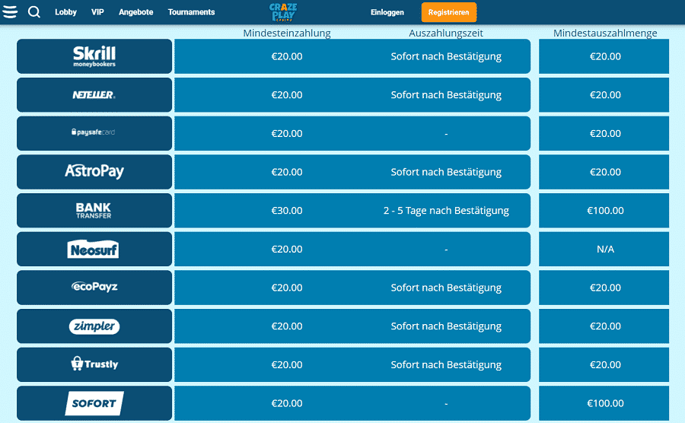Select the paysafecard logo tile
Image resolution: width=685 pixels, height=423 pixels.
click(94, 133)
